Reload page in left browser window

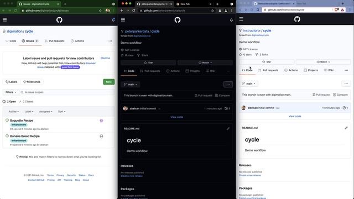pos(15,11)
